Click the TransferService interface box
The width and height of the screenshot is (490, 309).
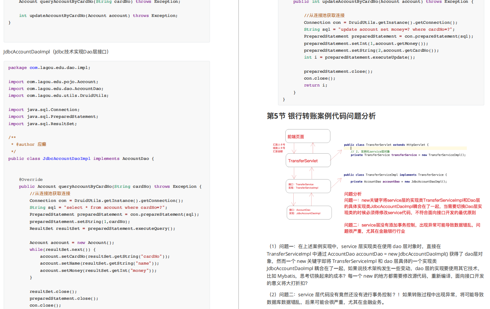click(x=308, y=185)
